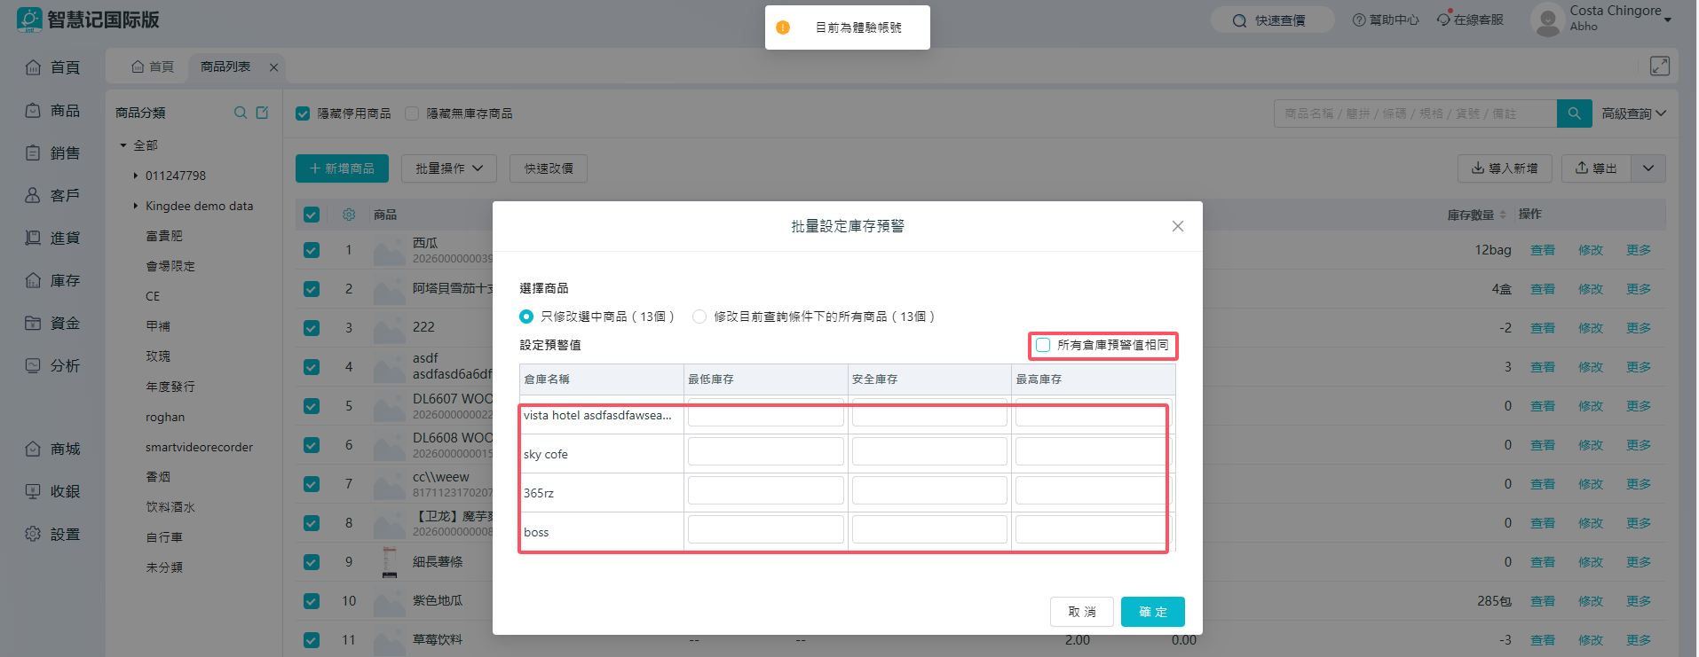Expand 高級查詢 advanced search
Viewport: 1699px width, 657px height.
coord(1633,113)
